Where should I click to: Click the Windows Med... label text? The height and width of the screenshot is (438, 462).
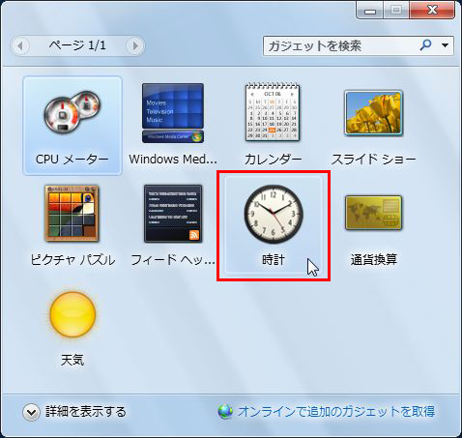point(173,160)
